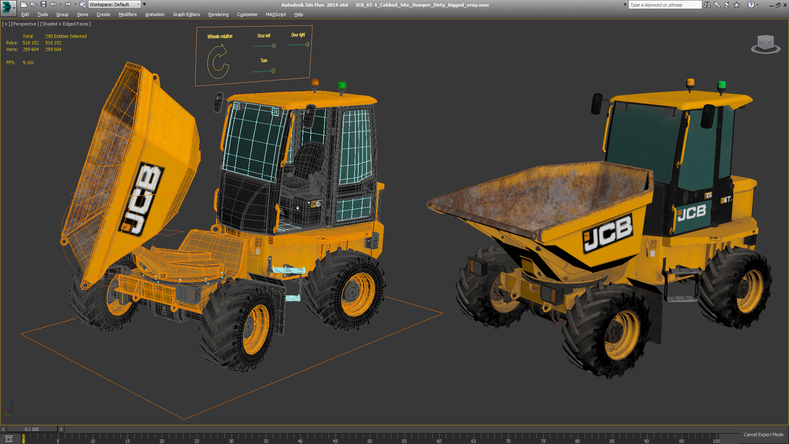This screenshot has height=444, width=789.
Task: Open undo history dropdown arrow
Action: [x=60, y=5]
